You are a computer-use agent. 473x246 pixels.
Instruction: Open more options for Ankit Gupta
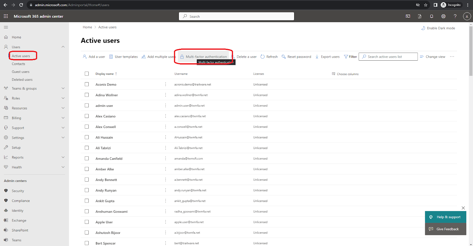pos(166,201)
